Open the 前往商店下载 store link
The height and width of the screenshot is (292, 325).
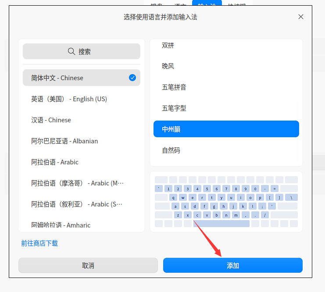(39, 243)
